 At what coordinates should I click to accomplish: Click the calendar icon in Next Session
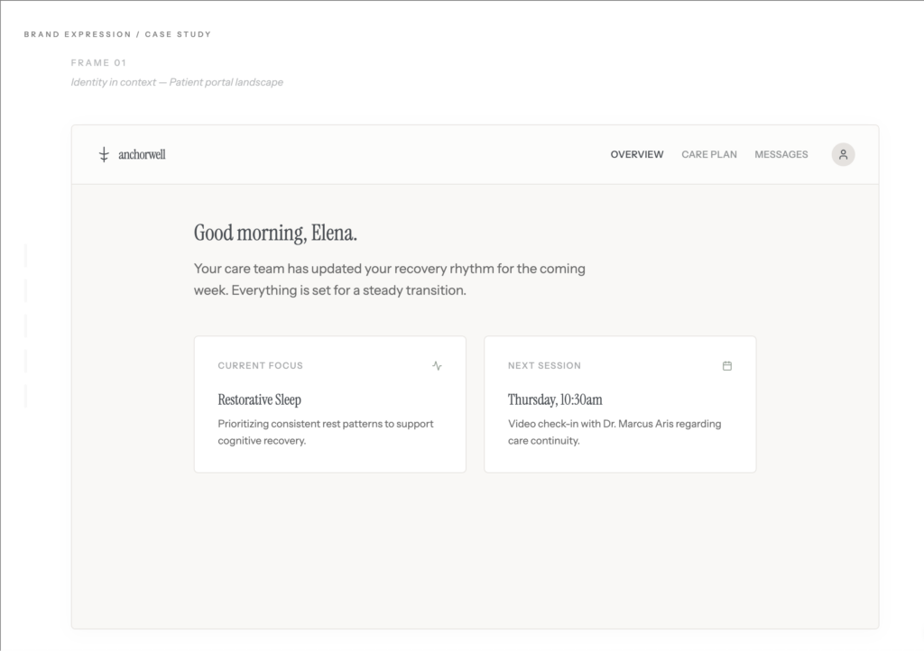[x=726, y=365]
